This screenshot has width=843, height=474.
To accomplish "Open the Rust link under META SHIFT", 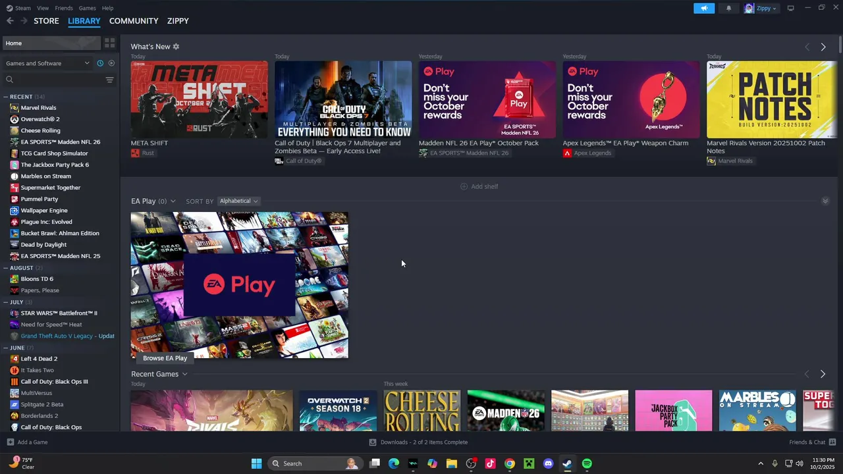I will point(142,153).
